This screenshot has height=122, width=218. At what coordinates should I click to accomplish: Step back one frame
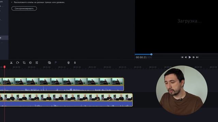[186, 57]
